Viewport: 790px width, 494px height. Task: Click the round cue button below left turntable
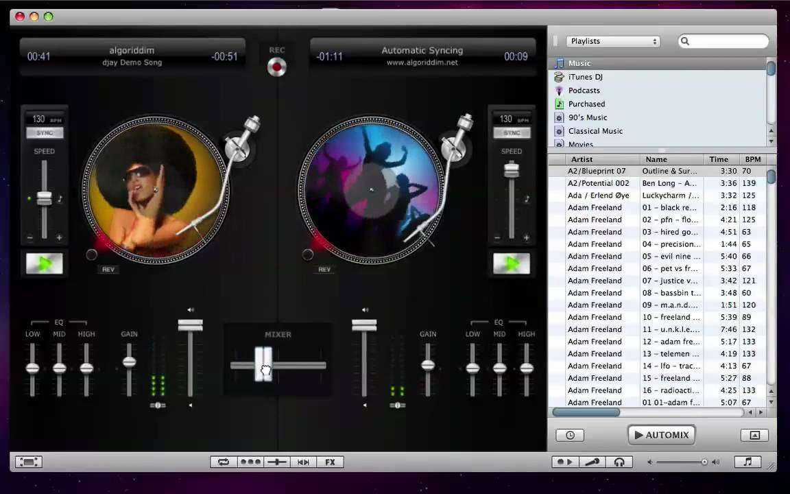(92, 255)
